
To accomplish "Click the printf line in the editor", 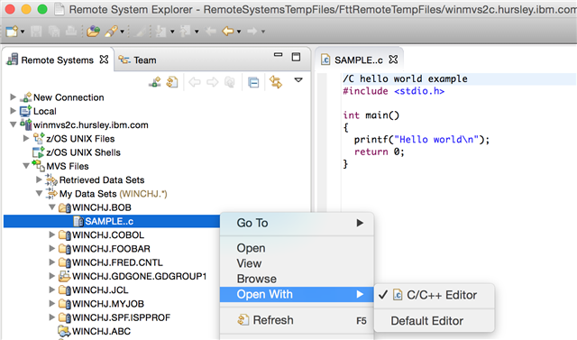I will (422, 140).
